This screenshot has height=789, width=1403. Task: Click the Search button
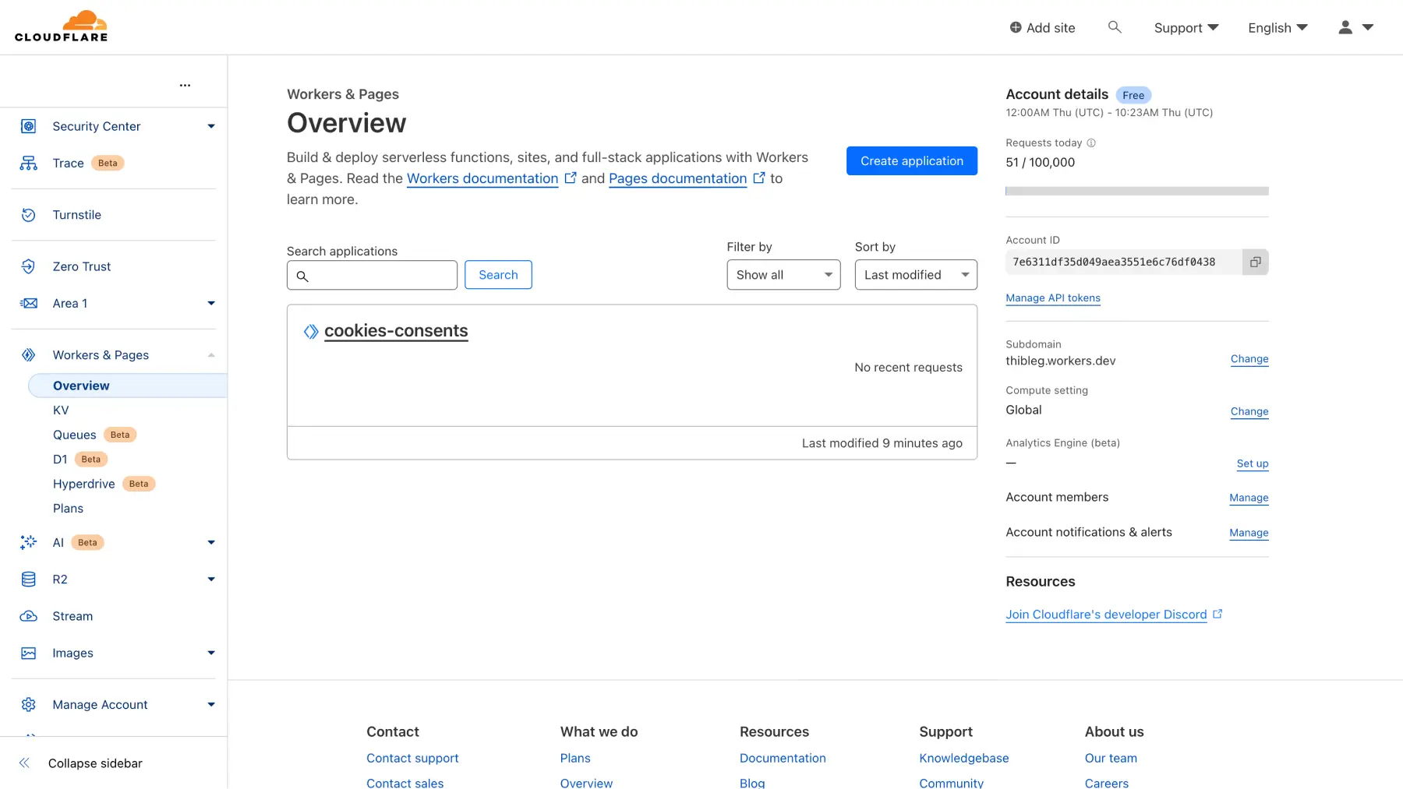[498, 275]
